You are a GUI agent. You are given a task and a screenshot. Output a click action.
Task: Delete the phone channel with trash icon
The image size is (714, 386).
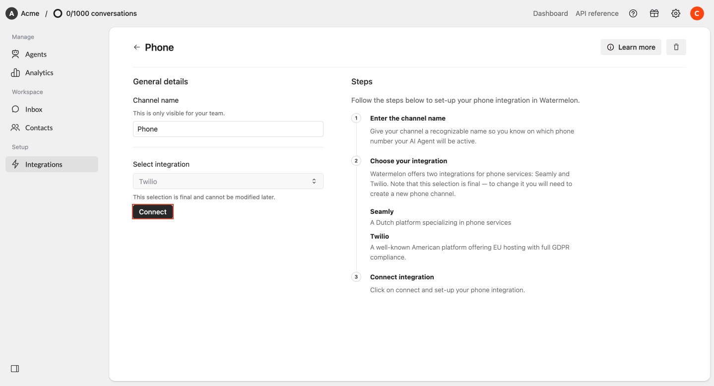pos(676,47)
